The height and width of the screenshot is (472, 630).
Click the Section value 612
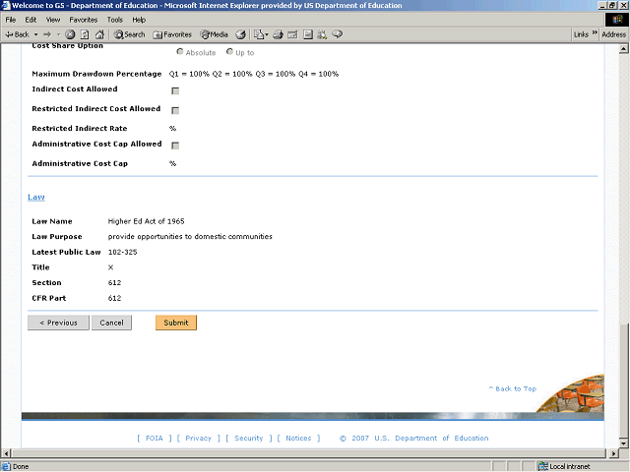(114, 283)
